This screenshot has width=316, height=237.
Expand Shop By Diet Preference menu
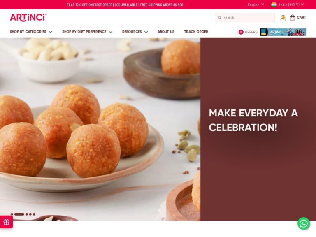click(87, 32)
